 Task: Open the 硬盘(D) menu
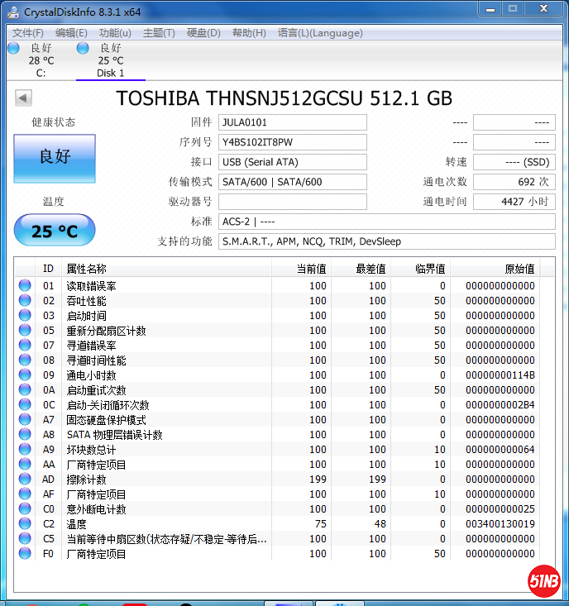203,33
